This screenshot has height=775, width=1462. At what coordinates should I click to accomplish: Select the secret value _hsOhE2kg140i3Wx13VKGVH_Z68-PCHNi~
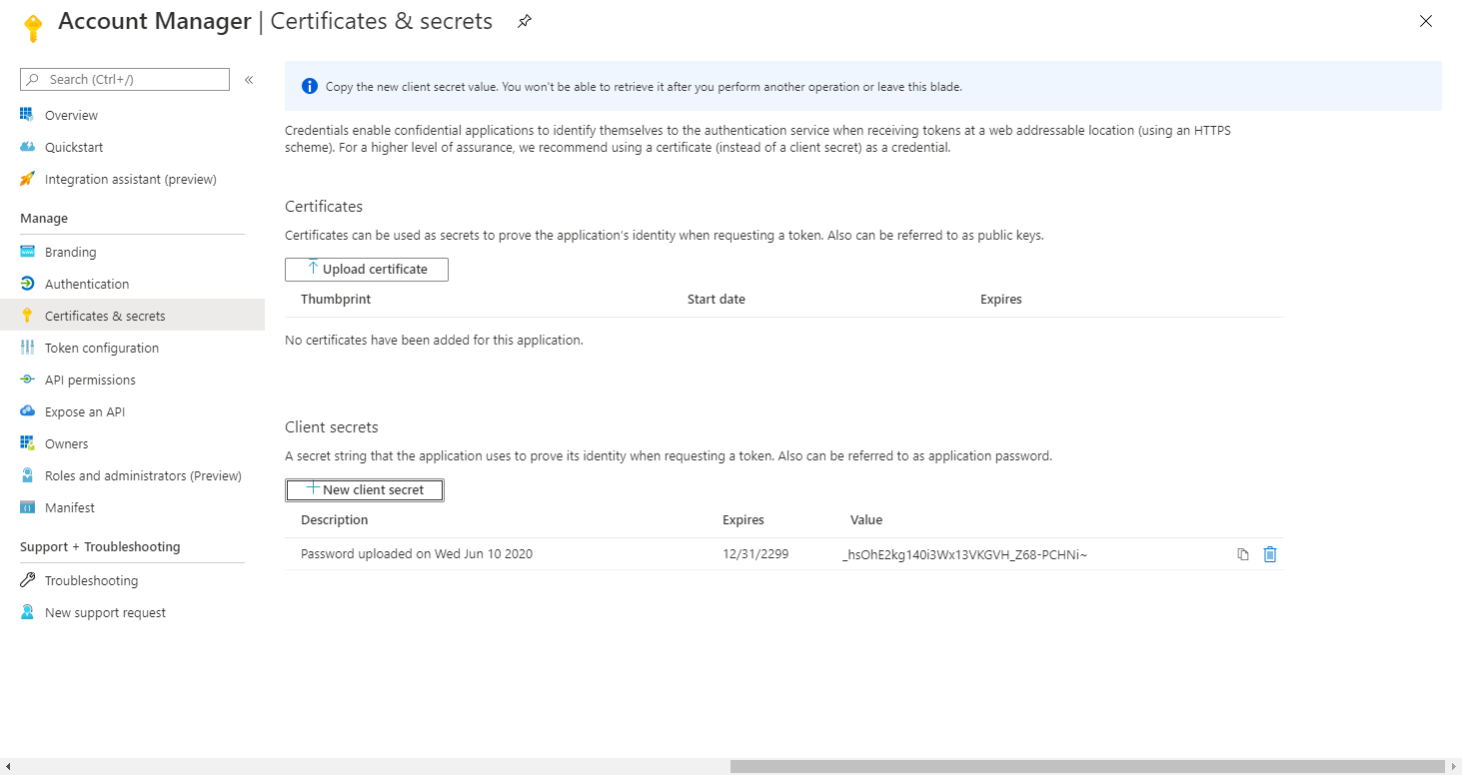[964, 553]
